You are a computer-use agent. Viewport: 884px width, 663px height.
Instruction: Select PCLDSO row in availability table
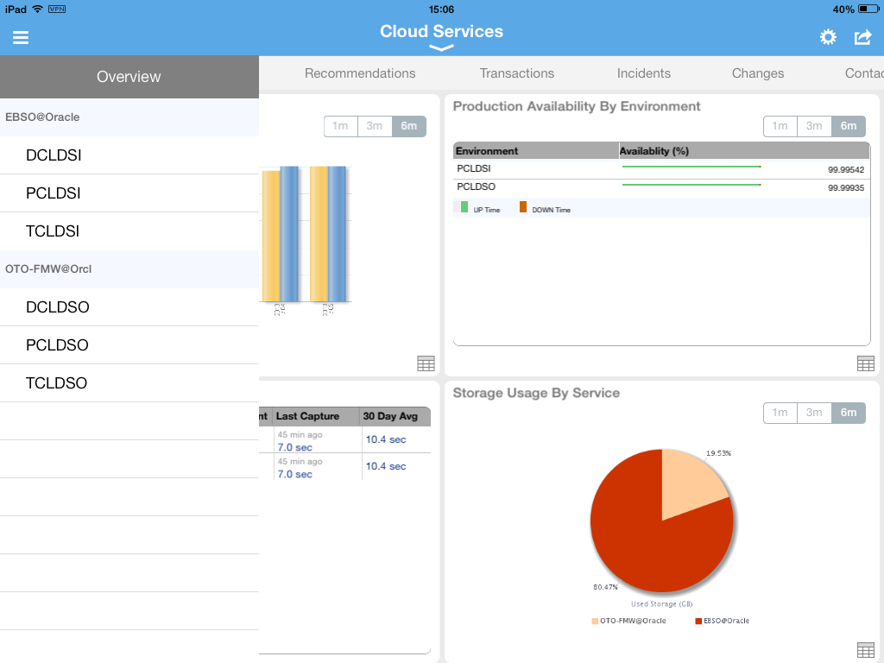[x=661, y=187]
